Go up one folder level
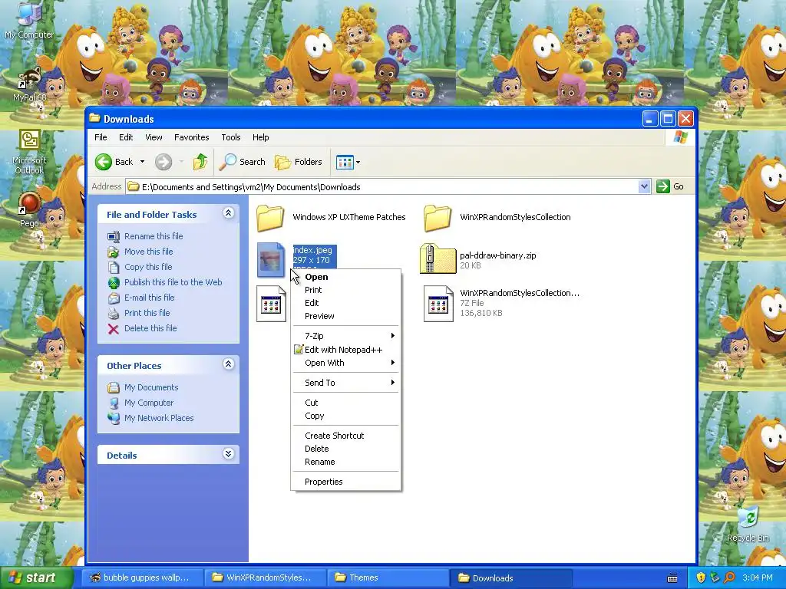The height and width of the screenshot is (589, 786). (200, 162)
